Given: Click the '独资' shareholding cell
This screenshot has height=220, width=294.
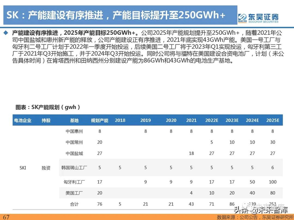Looking at the screenshot, I should click(46, 168).
